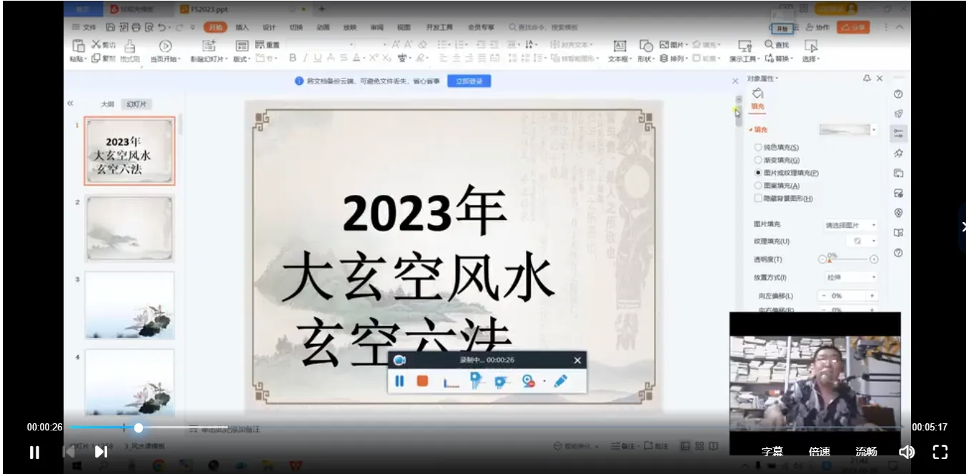
Task: Click the paste (粘贴) icon
Action: point(78,46)
